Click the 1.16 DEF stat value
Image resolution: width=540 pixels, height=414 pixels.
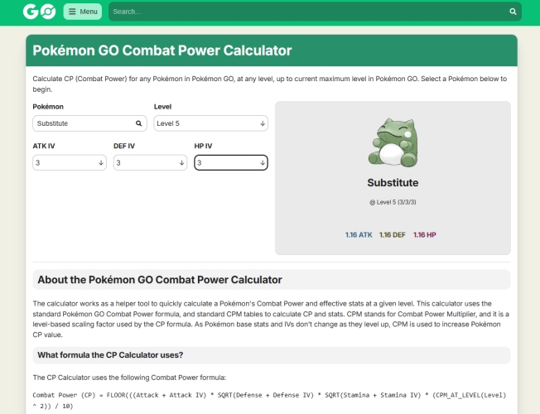tap(393, 235)
